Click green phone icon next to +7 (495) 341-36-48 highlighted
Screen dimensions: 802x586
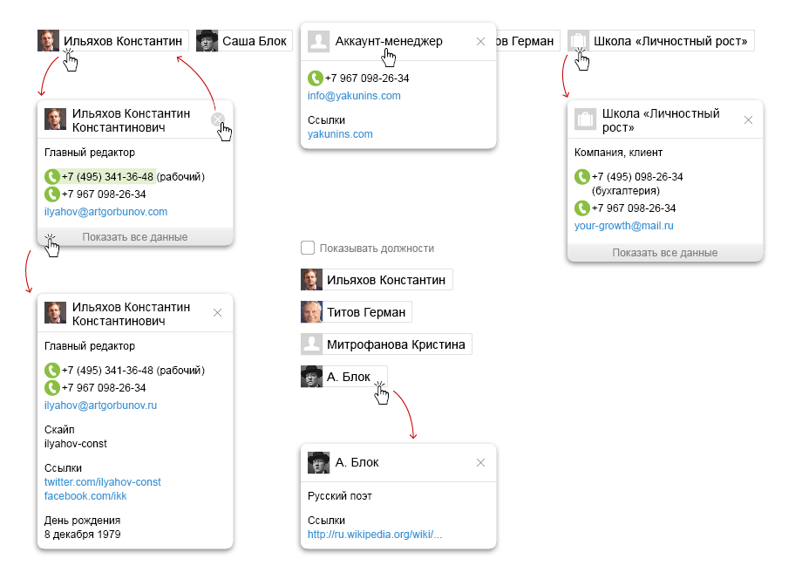[x=51, y=177]
